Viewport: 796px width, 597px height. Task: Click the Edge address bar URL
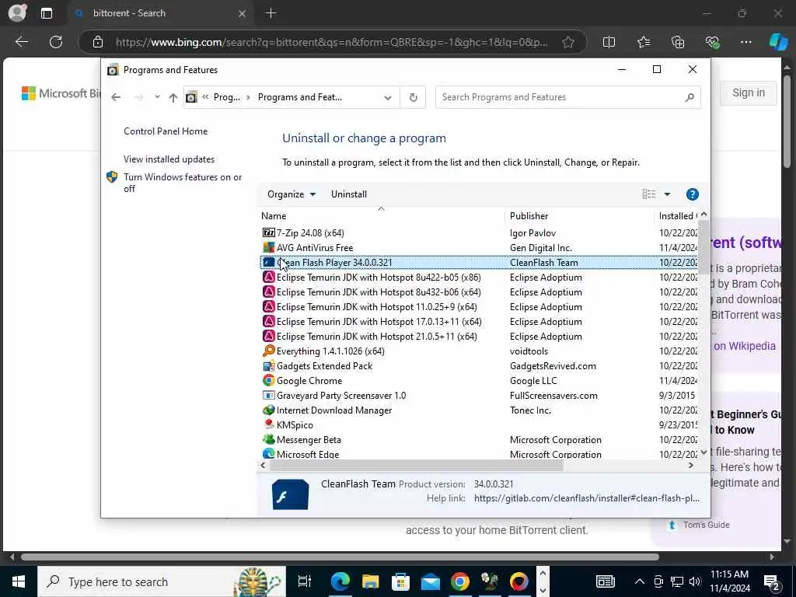pos(331,42)
